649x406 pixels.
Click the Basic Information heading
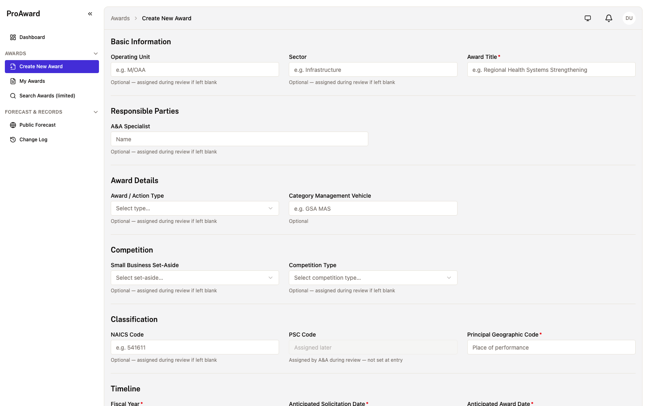(x=141, y=42)
